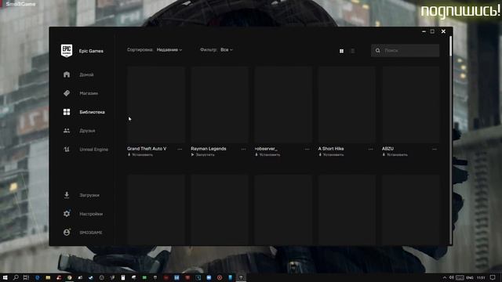Install A Short Hike

click(x=331, y=155)
